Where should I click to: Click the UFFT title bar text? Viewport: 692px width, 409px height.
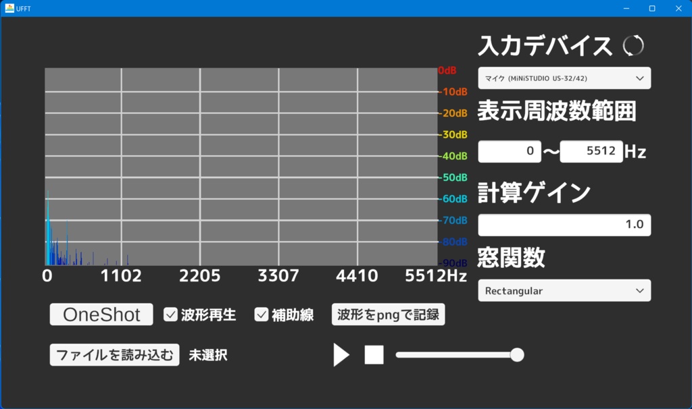pos(22,8)
